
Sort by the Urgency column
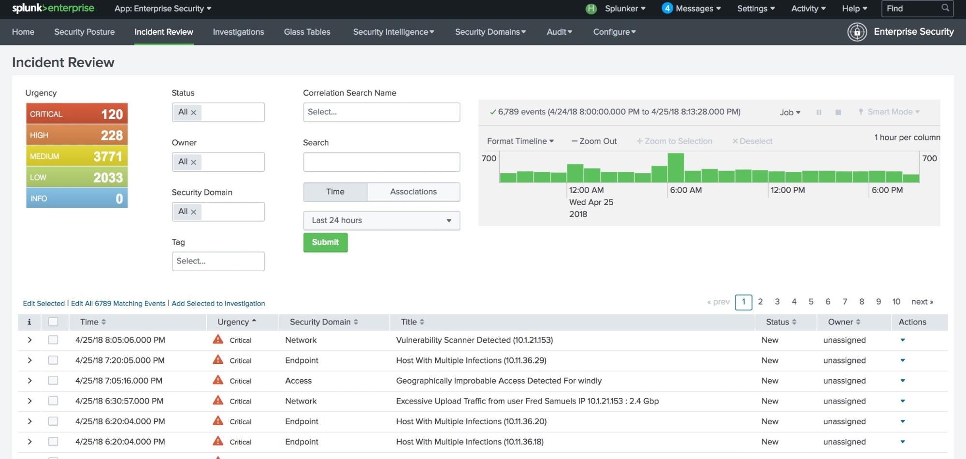tap(236, 322)
